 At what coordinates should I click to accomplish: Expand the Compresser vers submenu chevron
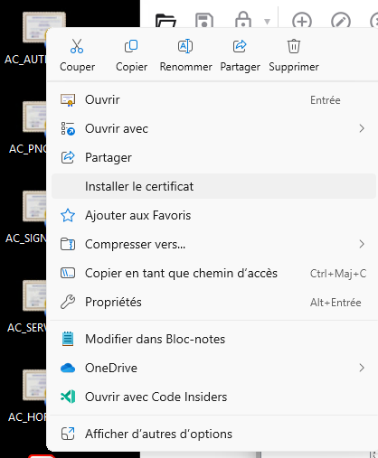[x=362, y=244]
